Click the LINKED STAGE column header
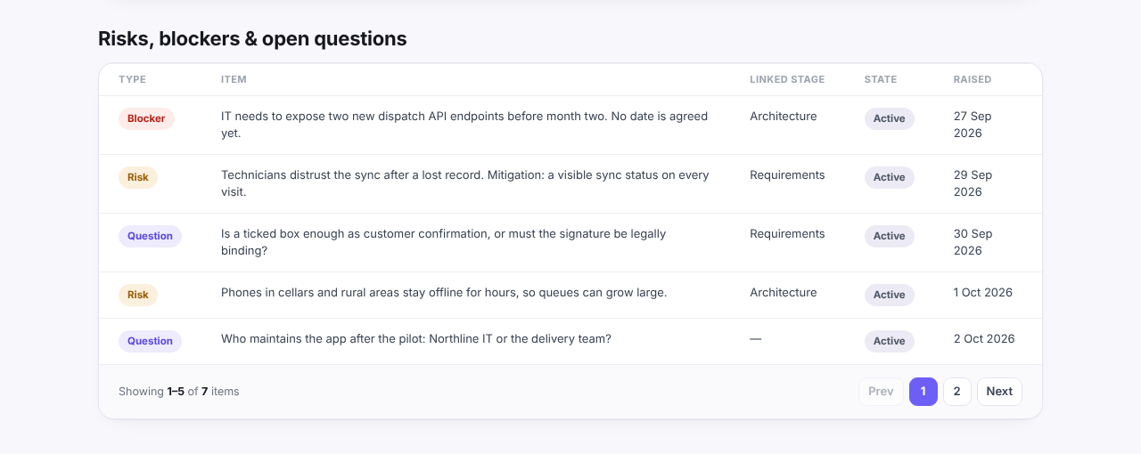Screen dimensions: 1141x454 click(787, 79)
